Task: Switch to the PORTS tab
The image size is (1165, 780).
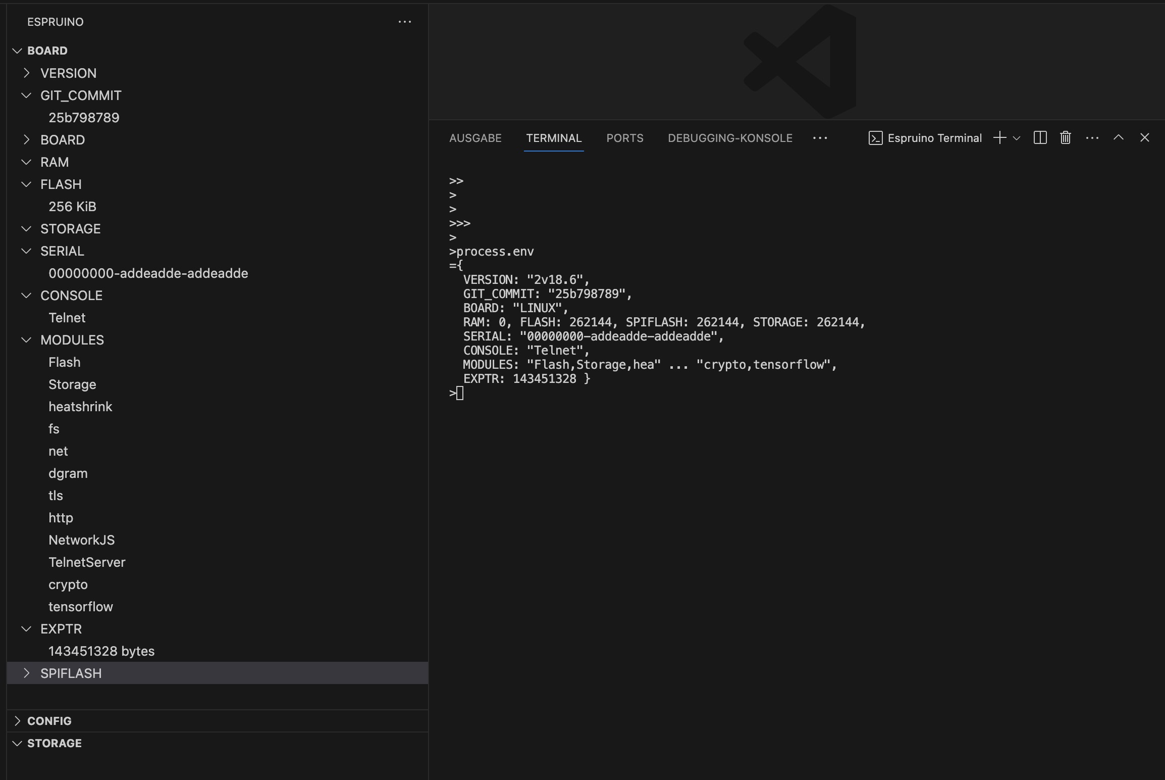Action: (624, 138)
